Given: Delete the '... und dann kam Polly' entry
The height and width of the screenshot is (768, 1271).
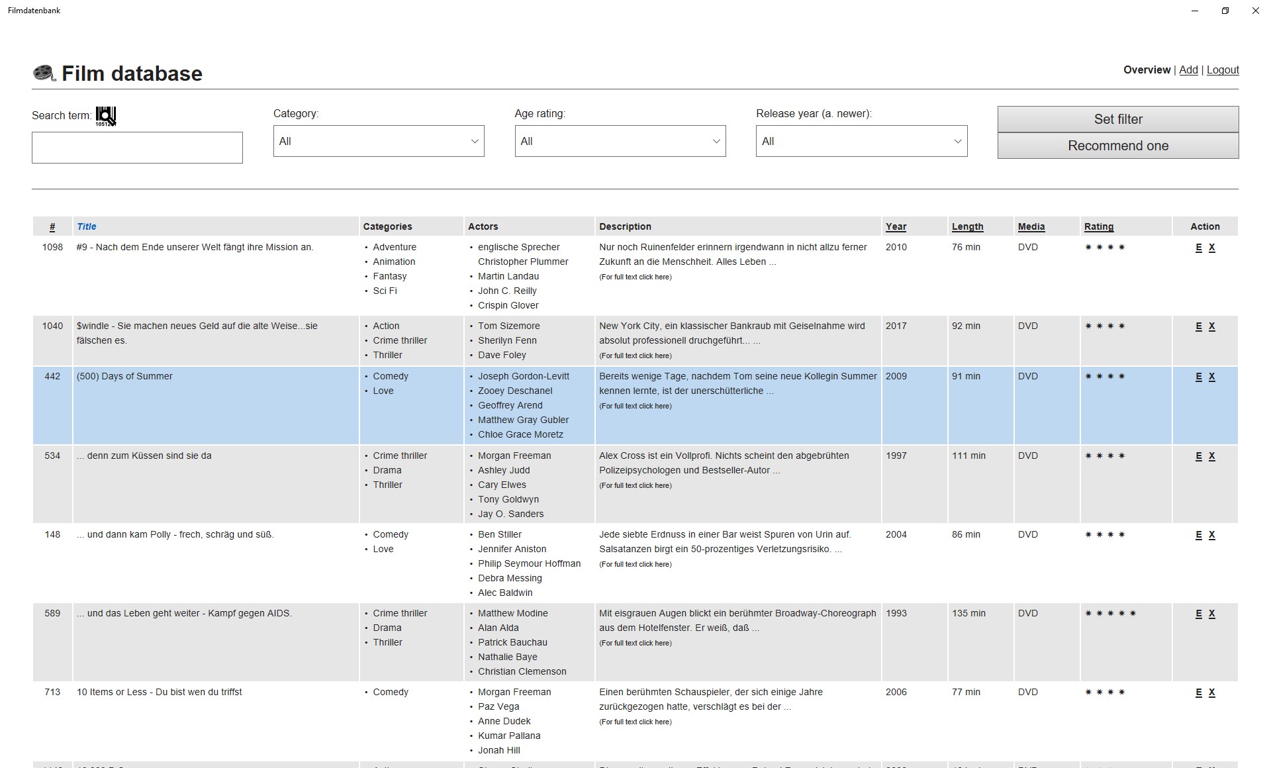Looking at the screenshot, I should [x=1211, y=535].
